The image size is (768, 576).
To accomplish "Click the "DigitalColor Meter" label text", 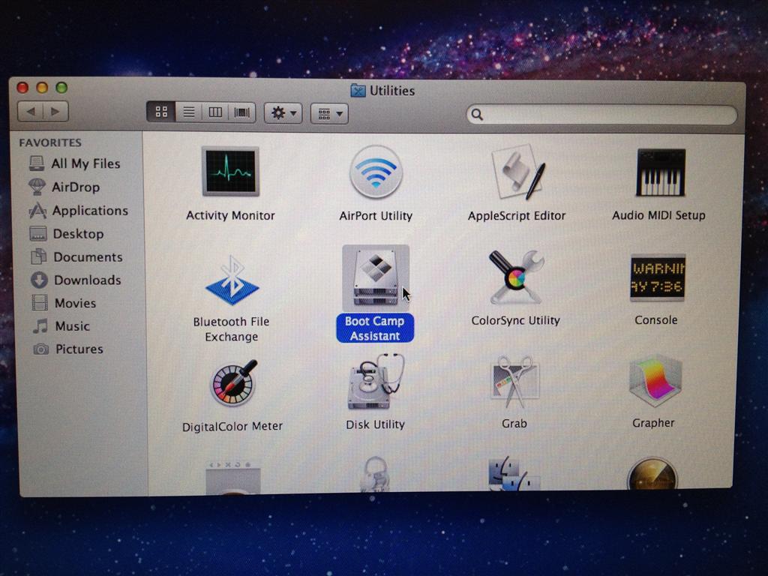I will pos(232,426).
